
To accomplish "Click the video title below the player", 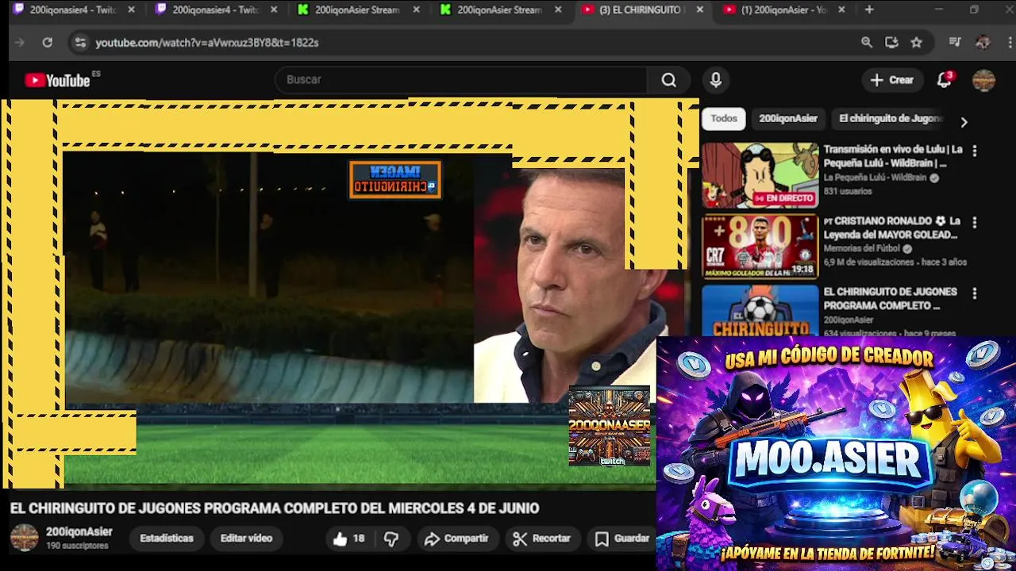I will pyautogui.click(x=275, y=508).
